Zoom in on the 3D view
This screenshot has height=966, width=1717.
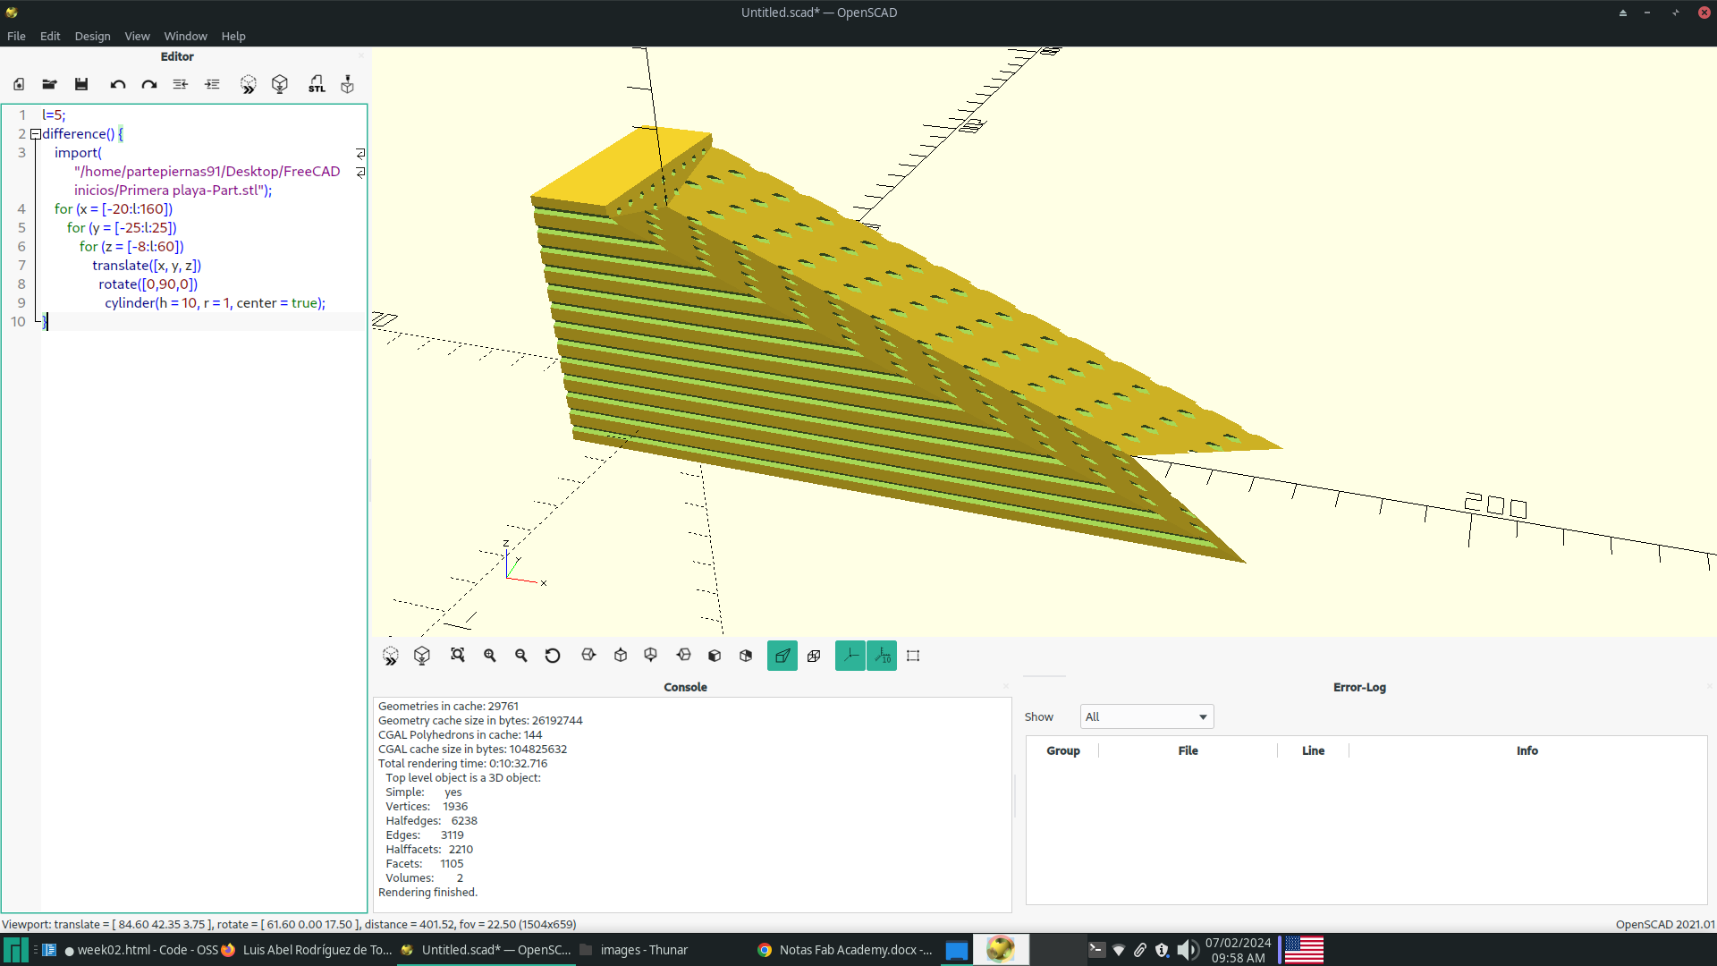click(x=490, y=656)
